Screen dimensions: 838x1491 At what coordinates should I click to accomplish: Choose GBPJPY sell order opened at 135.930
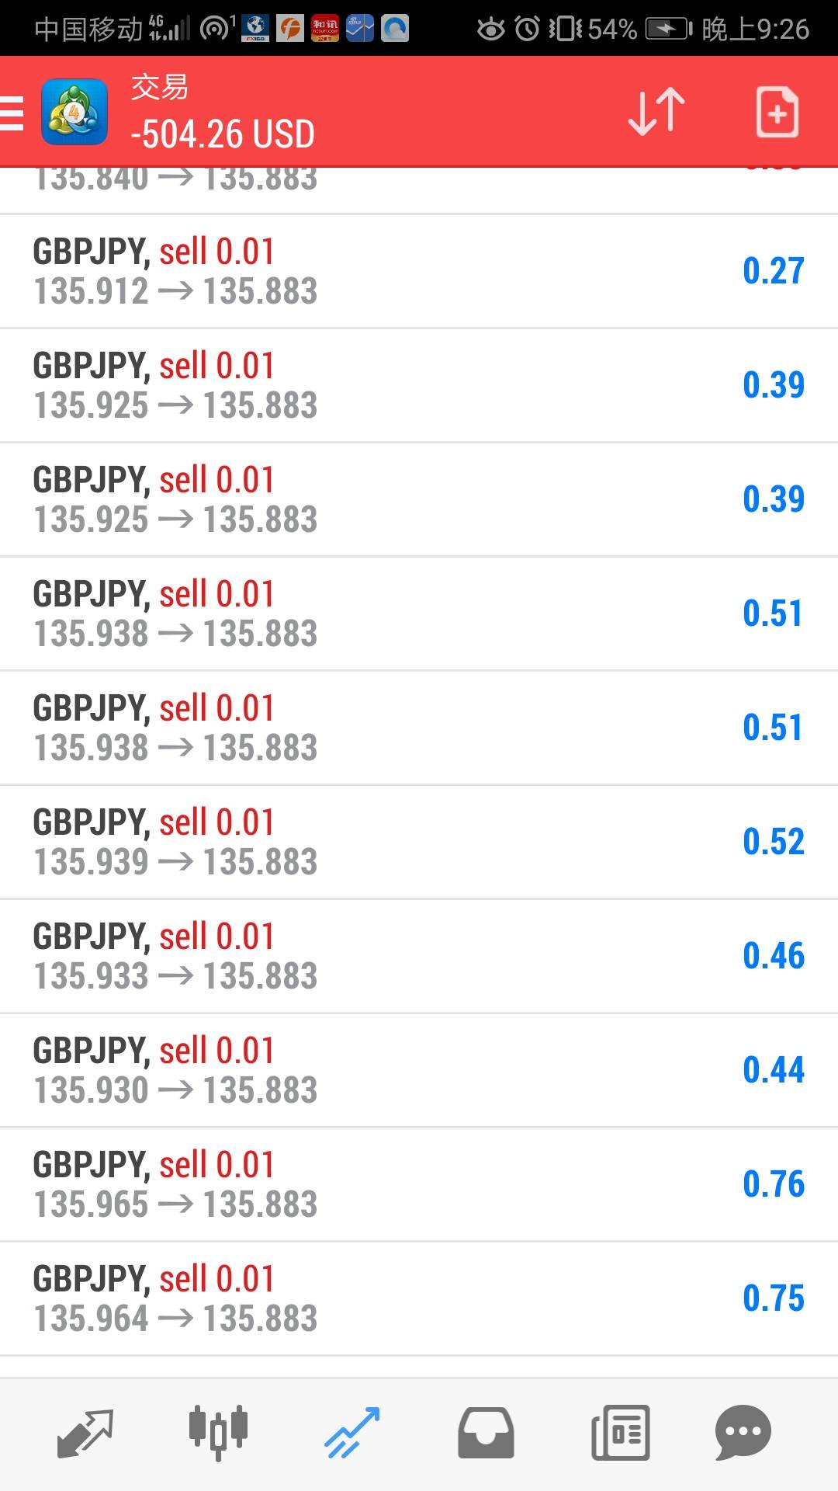tap(419, 1070)
